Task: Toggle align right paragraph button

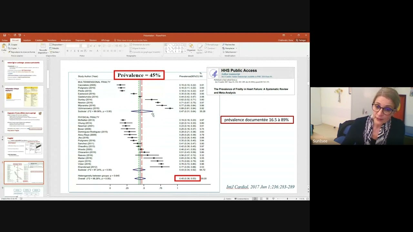Action: [111, 51]
